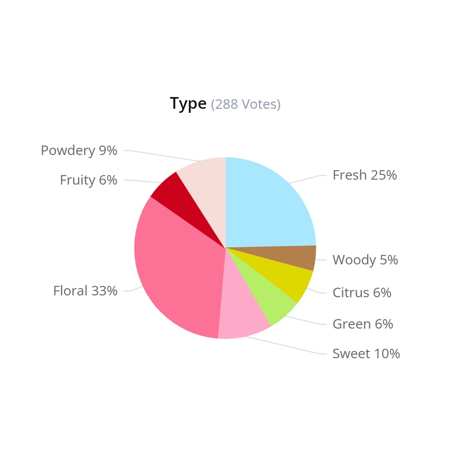
Task: Click the "Powdery 9%" label
Action: pos(79,150)
